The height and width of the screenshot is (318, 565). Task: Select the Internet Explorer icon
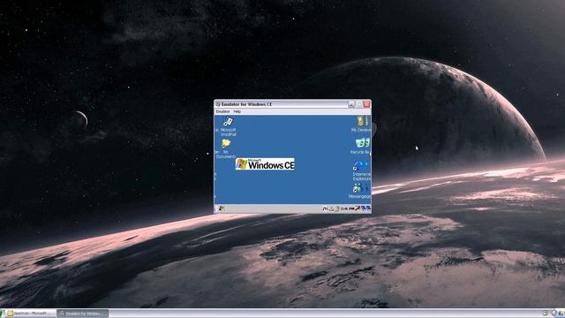point(361,170)
